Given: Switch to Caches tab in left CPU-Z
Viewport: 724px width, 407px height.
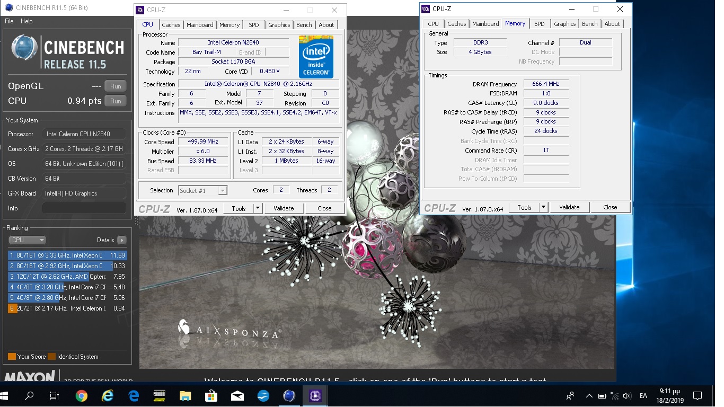Looking at the screenshot, I should pos(171,25).
